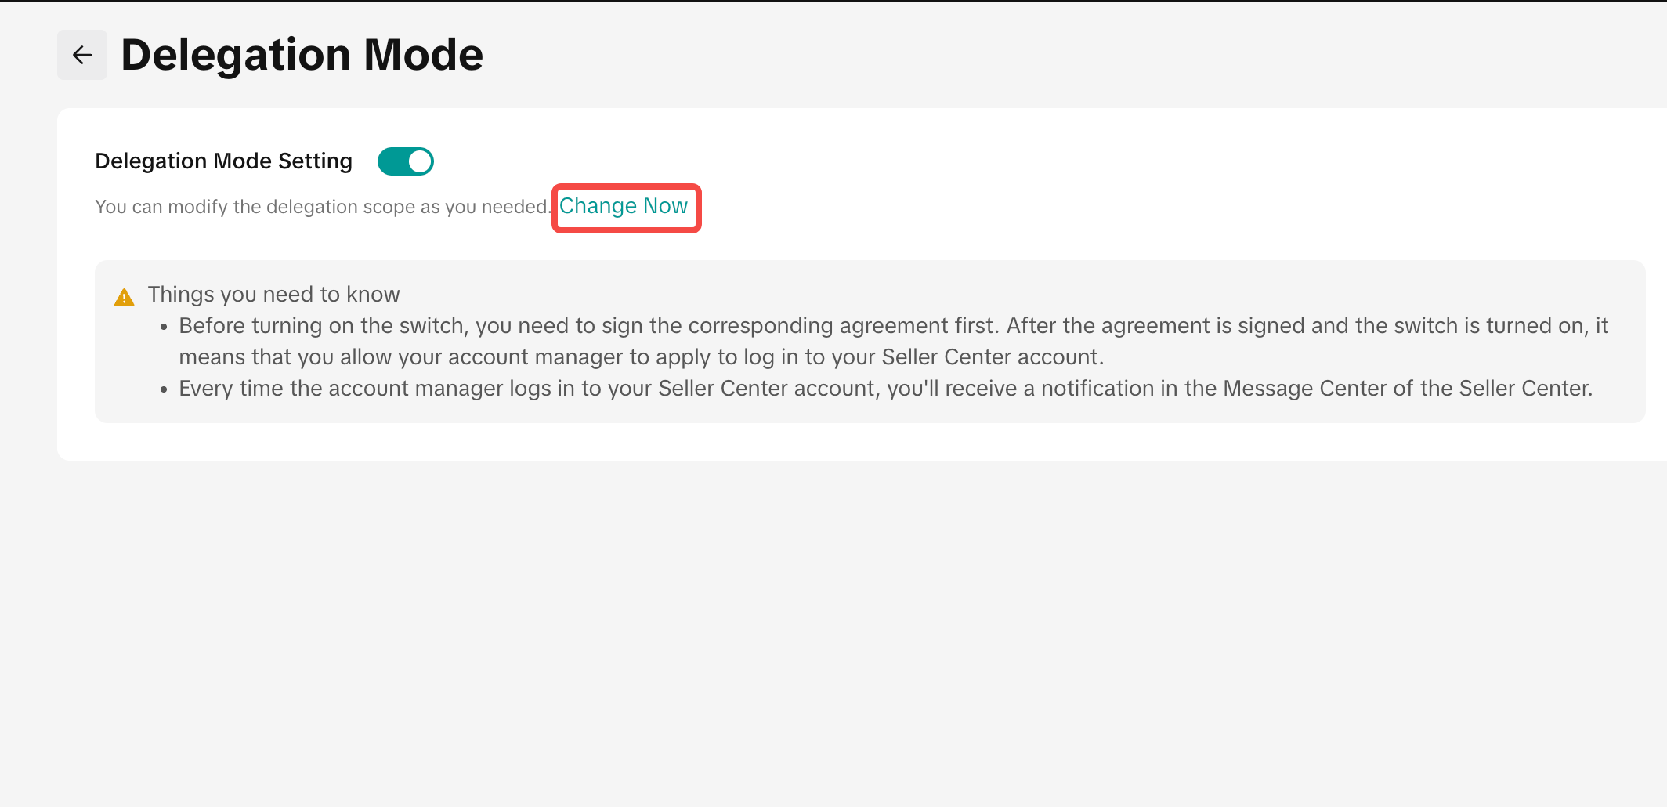Click the first bullet point dot
This screenshot has height=807, width=1667.
click(164, 327)
